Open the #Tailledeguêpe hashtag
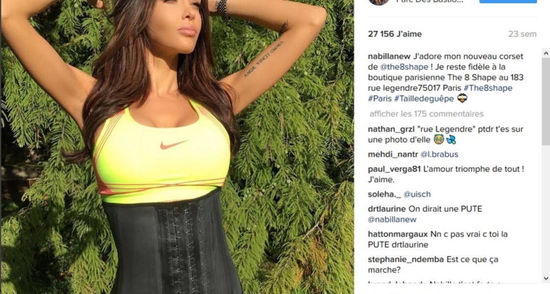 [424, 98]
